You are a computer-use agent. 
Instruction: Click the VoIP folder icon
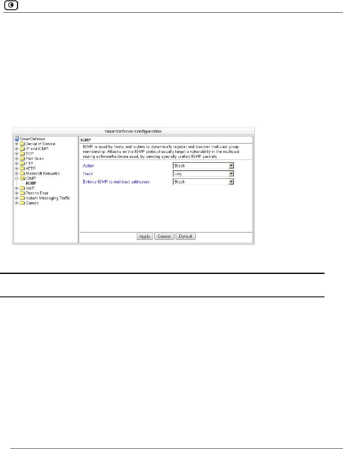tap(22, 188)
